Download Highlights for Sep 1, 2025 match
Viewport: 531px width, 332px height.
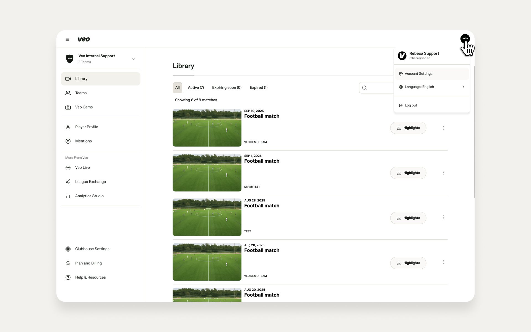(408, 173)
